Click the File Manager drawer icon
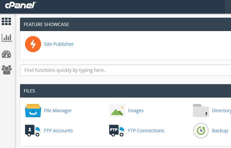This screenshot has width=231, height=148. 33,111
